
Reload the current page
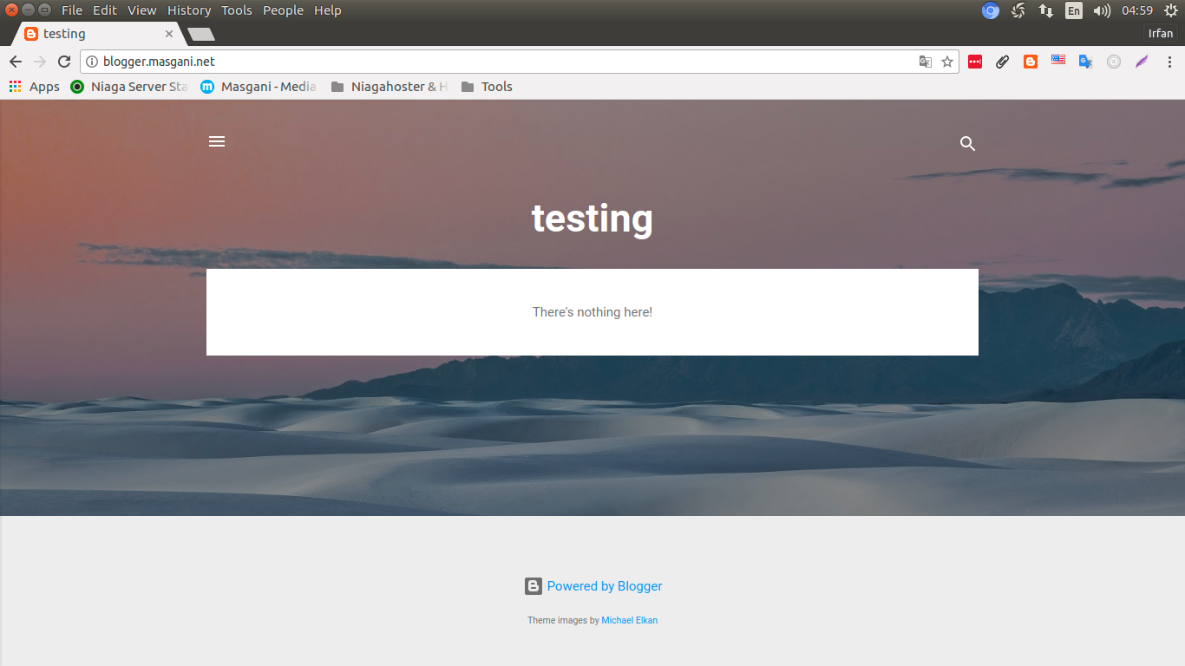click(x=64, y=62)
